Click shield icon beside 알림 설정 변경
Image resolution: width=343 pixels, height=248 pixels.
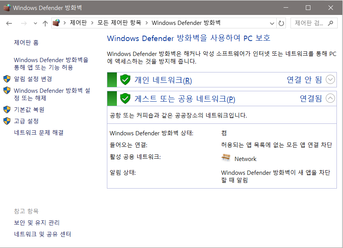(x=7, y=79)
